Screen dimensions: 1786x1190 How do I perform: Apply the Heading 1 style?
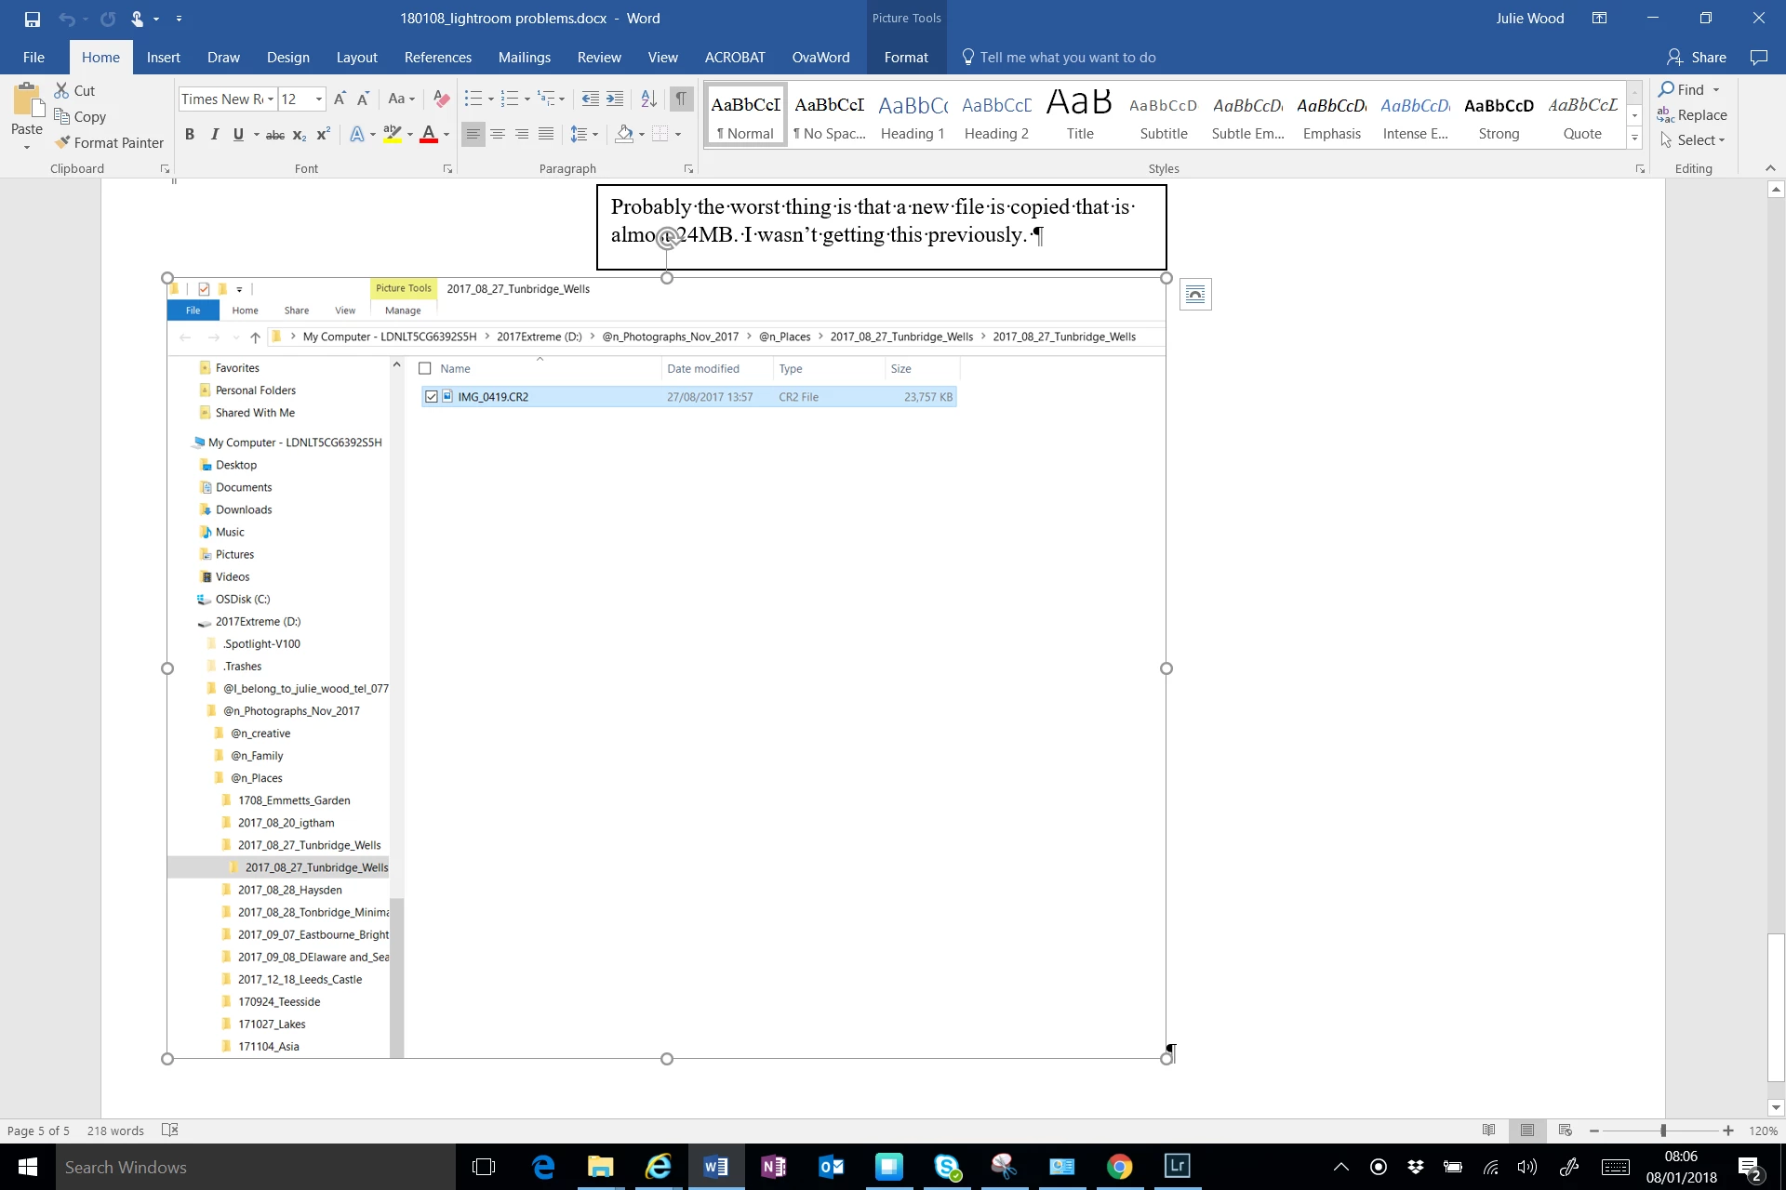(x=913, y=115)
